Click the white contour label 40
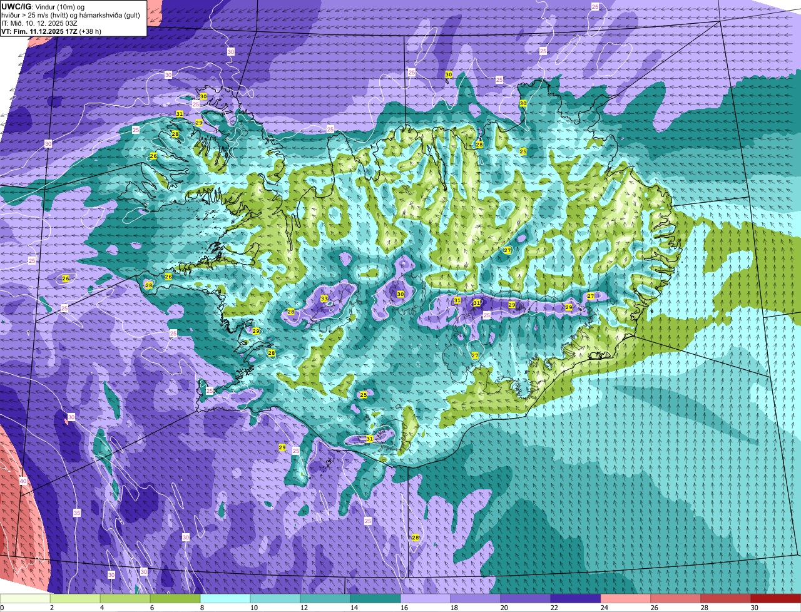The height and width of the screenshot is (612, 801). tap(23, 481)
